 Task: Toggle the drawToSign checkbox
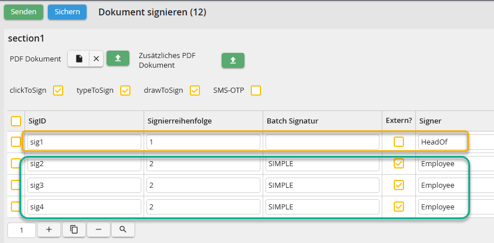[195, 90]
